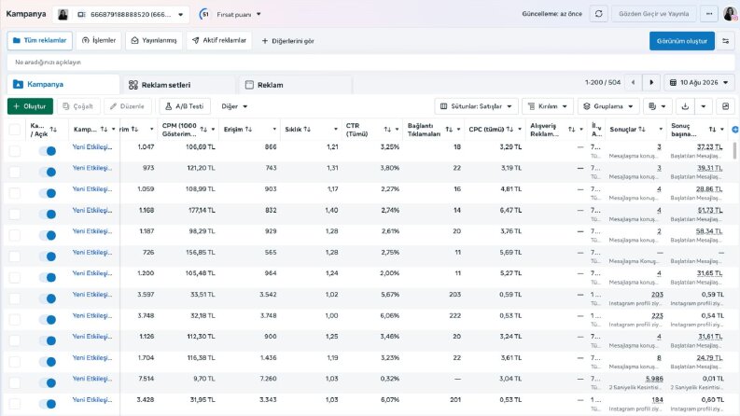Sort by the CPM column arrows
Viewport: 740px width, 416px height.
tap(203, 130)
